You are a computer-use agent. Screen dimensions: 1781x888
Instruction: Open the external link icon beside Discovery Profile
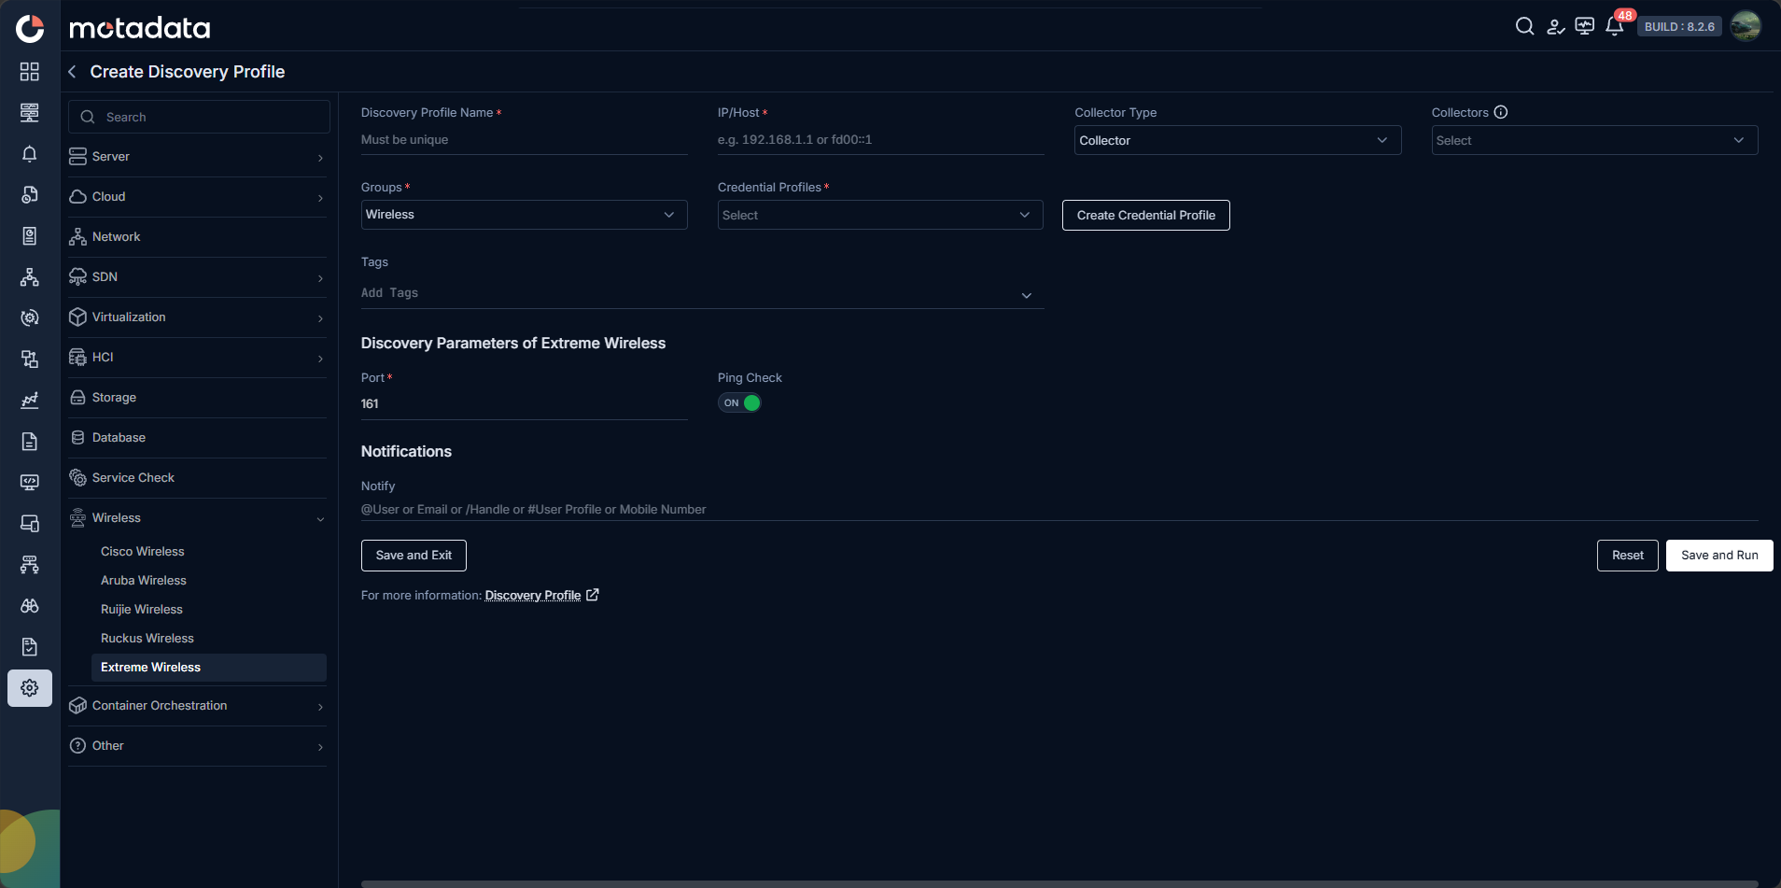point(592,595)
